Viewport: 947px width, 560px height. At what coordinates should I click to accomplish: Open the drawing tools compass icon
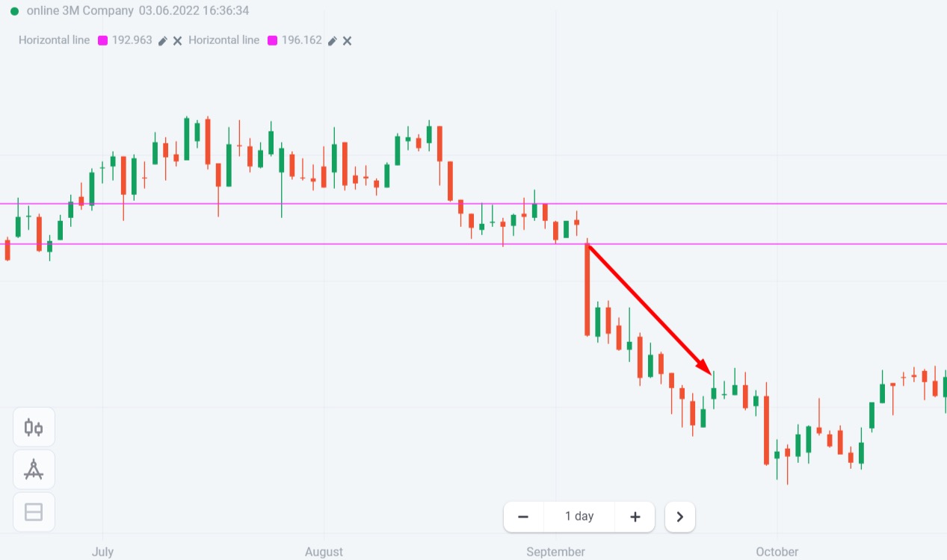pyautogui.click(x=34, y=470)
